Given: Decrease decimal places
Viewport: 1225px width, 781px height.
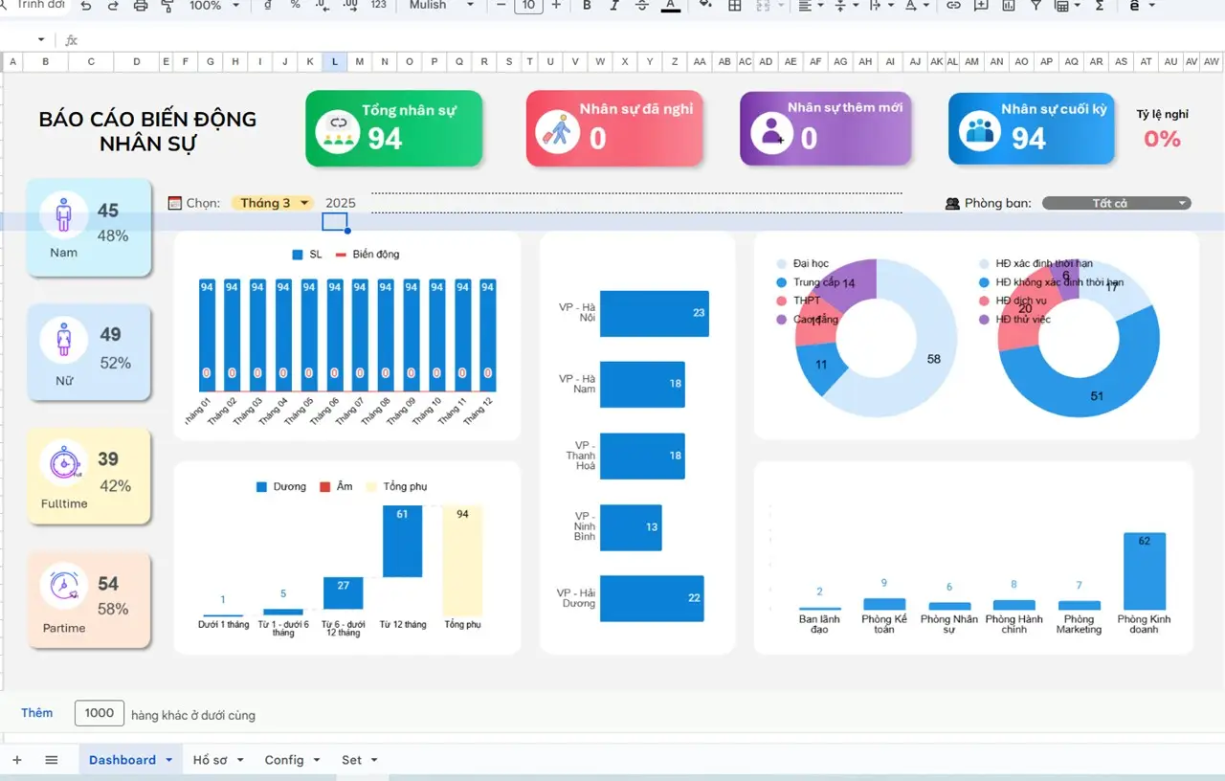Looking at the screenshot, I should coord(323,6).
